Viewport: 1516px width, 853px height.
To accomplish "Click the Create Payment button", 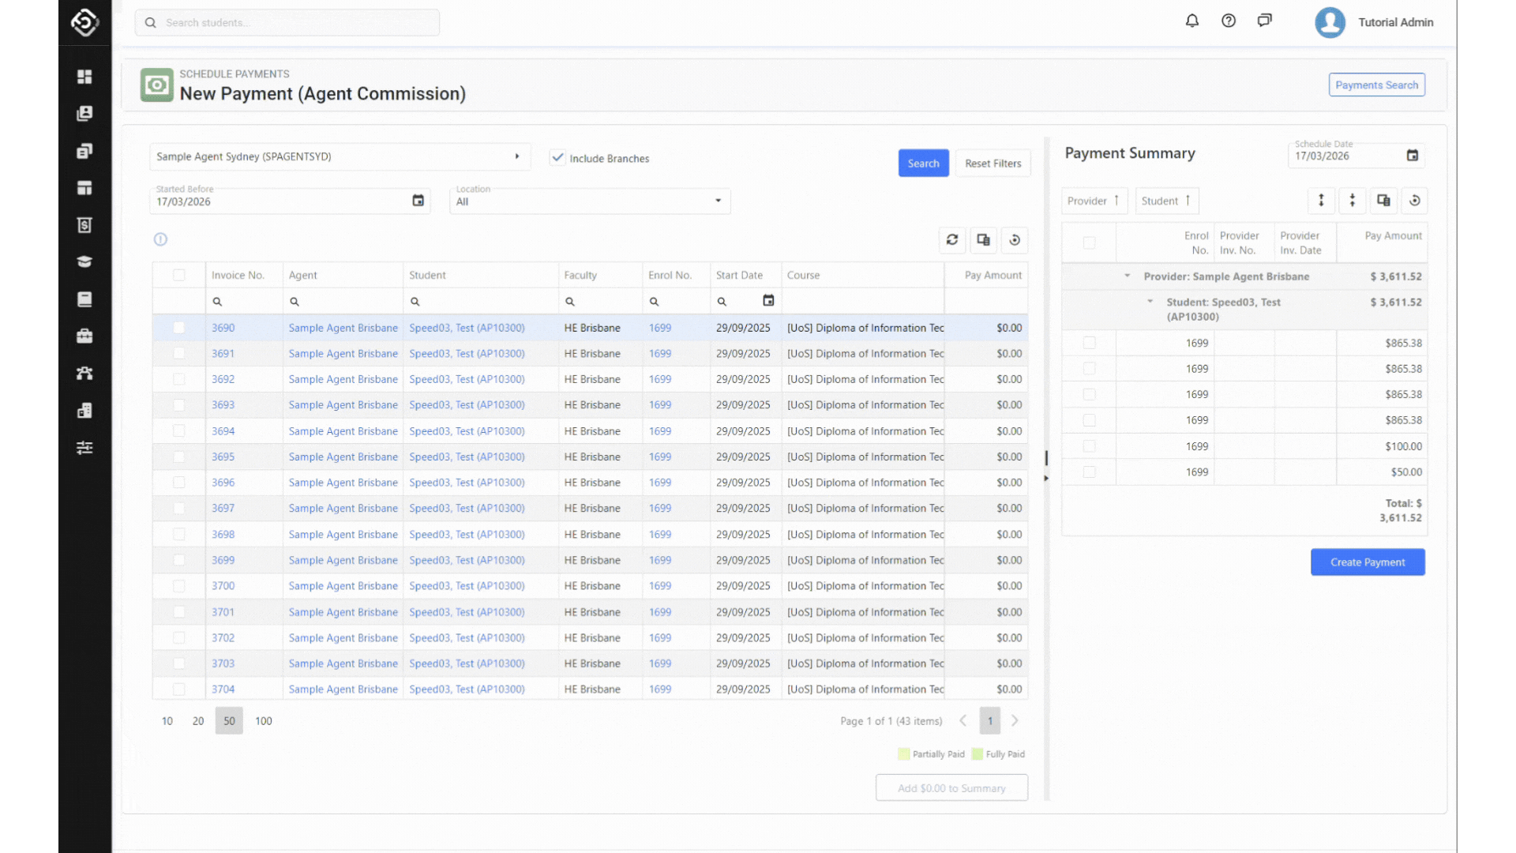I will (x=1368, y=562).
